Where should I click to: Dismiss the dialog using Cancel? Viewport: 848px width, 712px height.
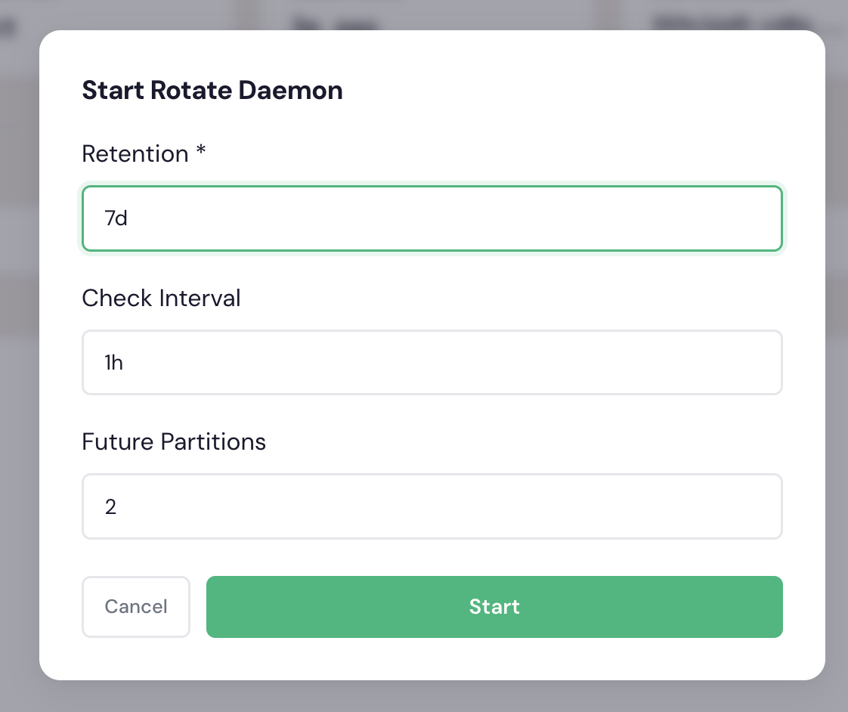(135, 606)
